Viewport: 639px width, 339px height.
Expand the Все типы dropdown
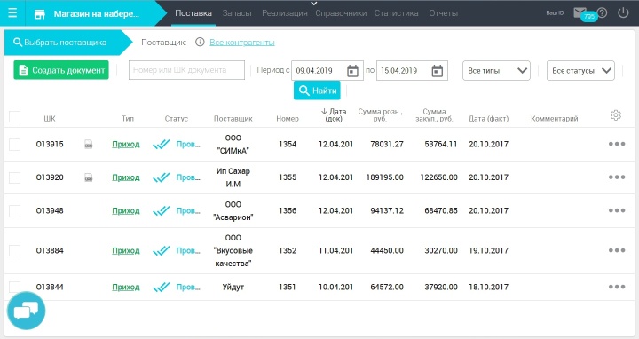tap(496, 70)
